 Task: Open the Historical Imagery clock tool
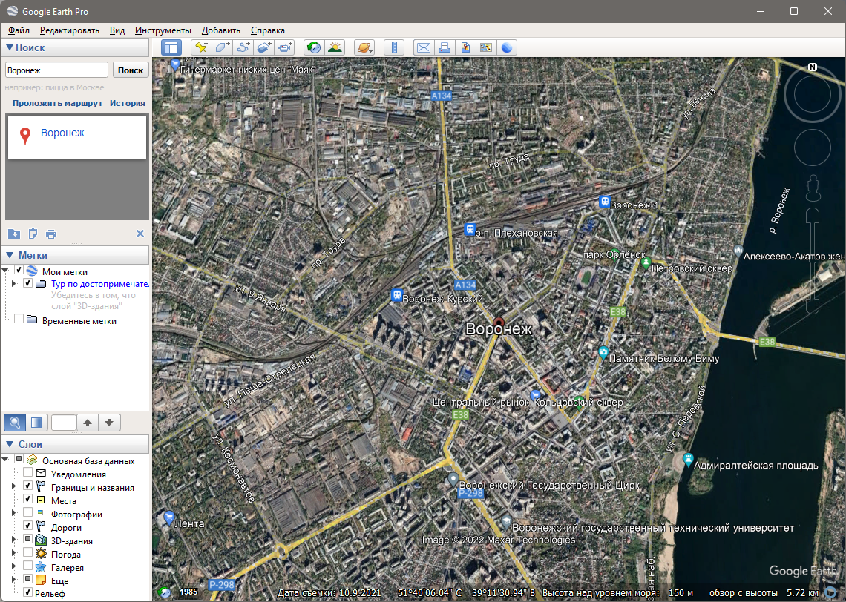click(x=314, y=47)
